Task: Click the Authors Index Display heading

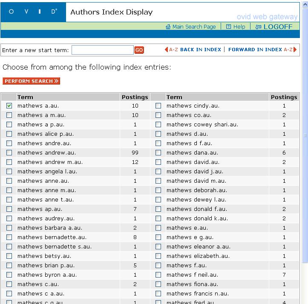Action: click(111, 12)
